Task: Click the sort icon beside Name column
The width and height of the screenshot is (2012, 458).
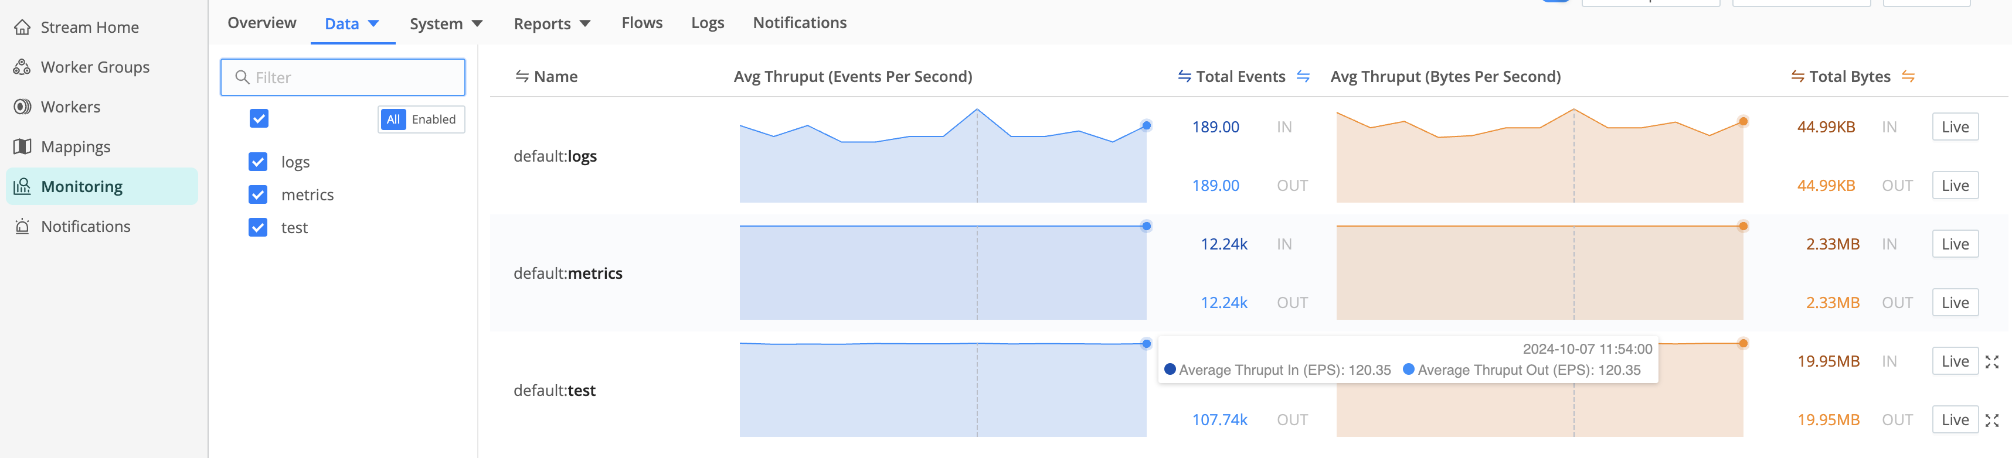Action: pyautogui.click(x=522, y=77)
